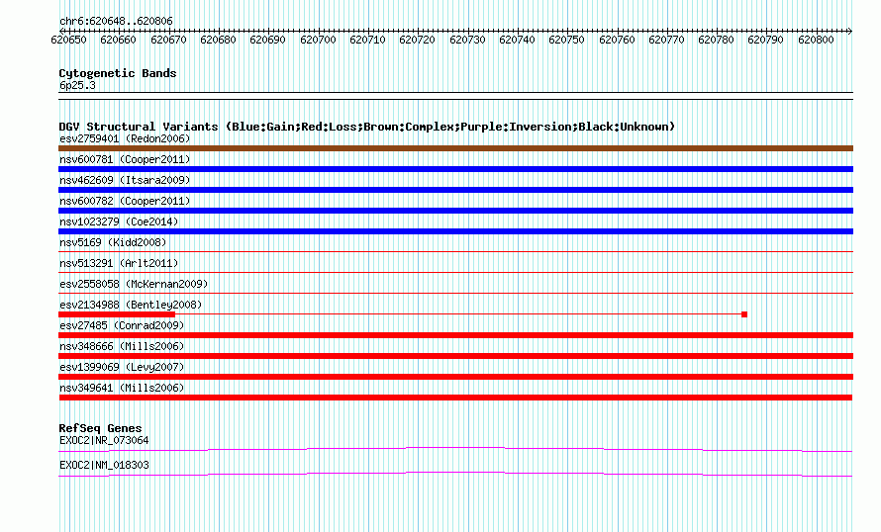Open variant nsv513291 (Arlt2011) label
Screen dimensions: 881x532
[119, 263]
